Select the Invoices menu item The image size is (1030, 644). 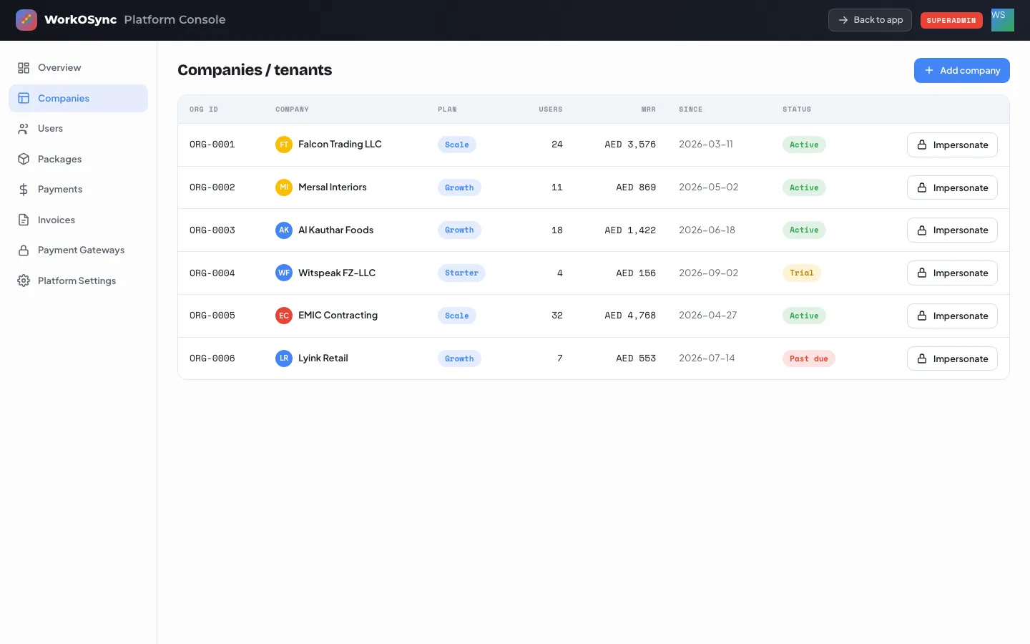point(79,220)
